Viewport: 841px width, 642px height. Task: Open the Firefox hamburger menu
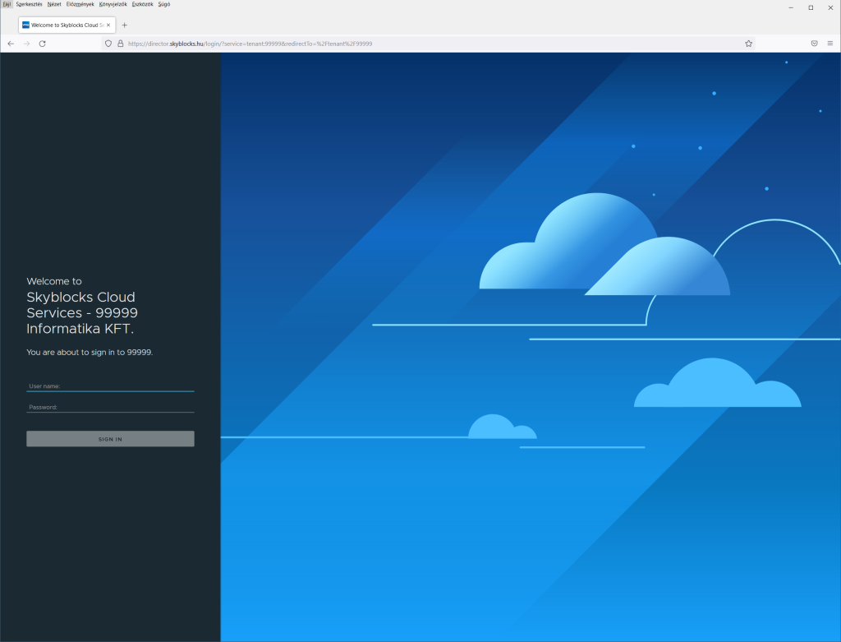point(830,44)
